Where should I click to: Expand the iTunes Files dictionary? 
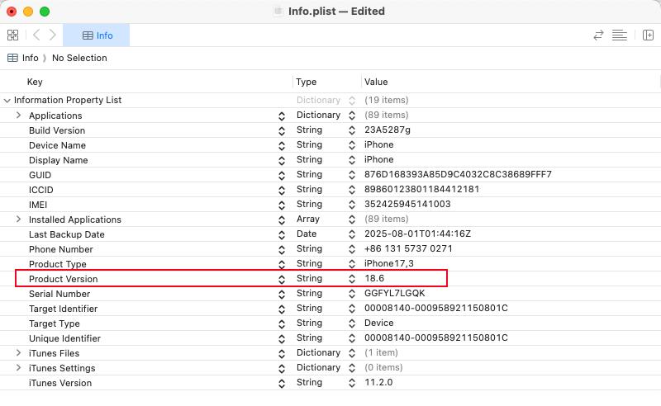pos(18,352)
